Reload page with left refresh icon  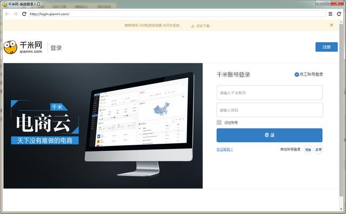24,14
